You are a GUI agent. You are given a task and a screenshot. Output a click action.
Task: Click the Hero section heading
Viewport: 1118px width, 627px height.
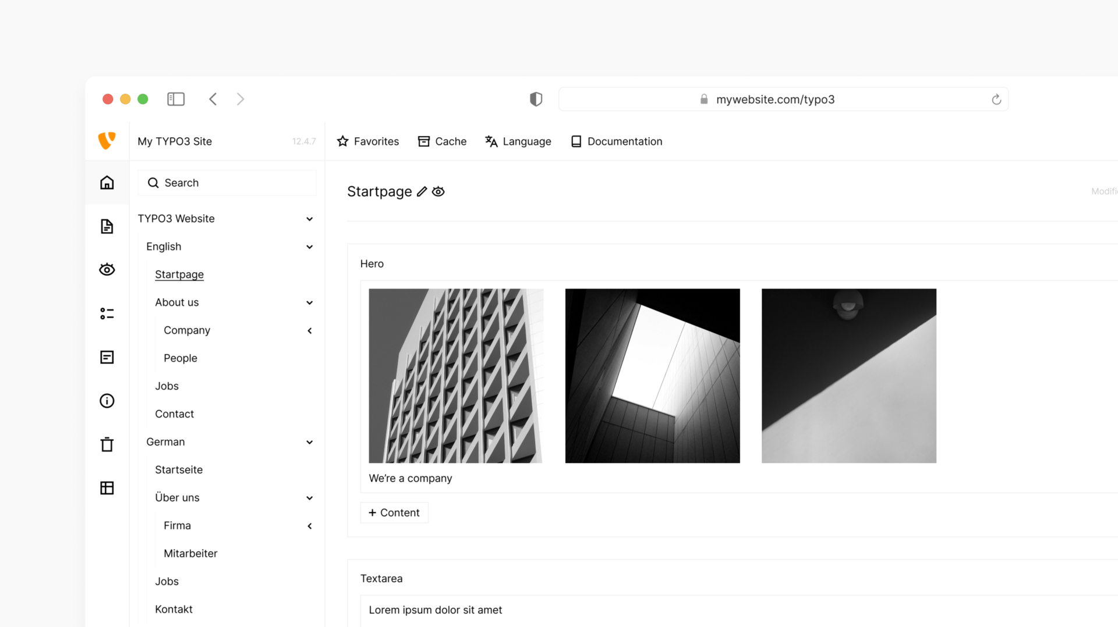(x=372, y=264)
